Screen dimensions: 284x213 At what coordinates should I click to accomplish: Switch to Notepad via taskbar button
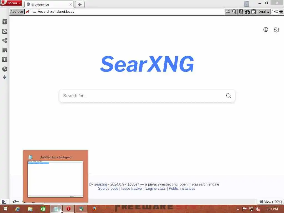56,209
